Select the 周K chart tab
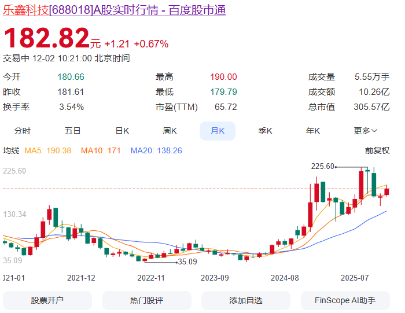 point(170,131)
